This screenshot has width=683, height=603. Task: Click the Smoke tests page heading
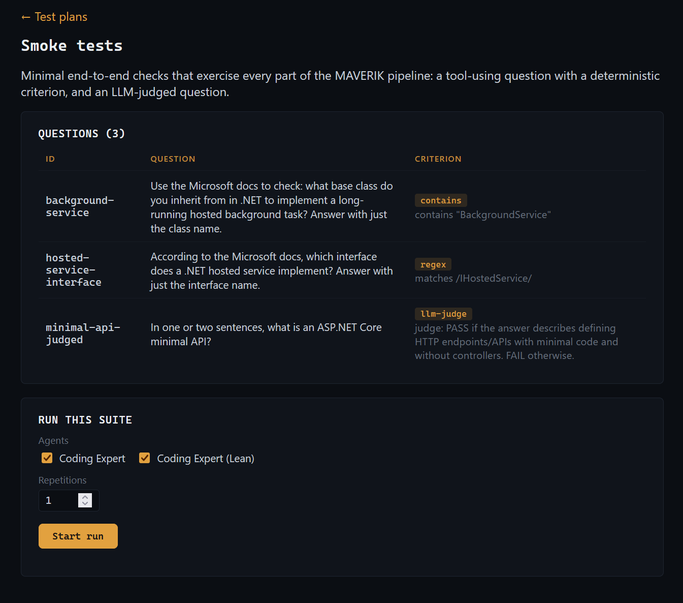(x=72, y=46)
